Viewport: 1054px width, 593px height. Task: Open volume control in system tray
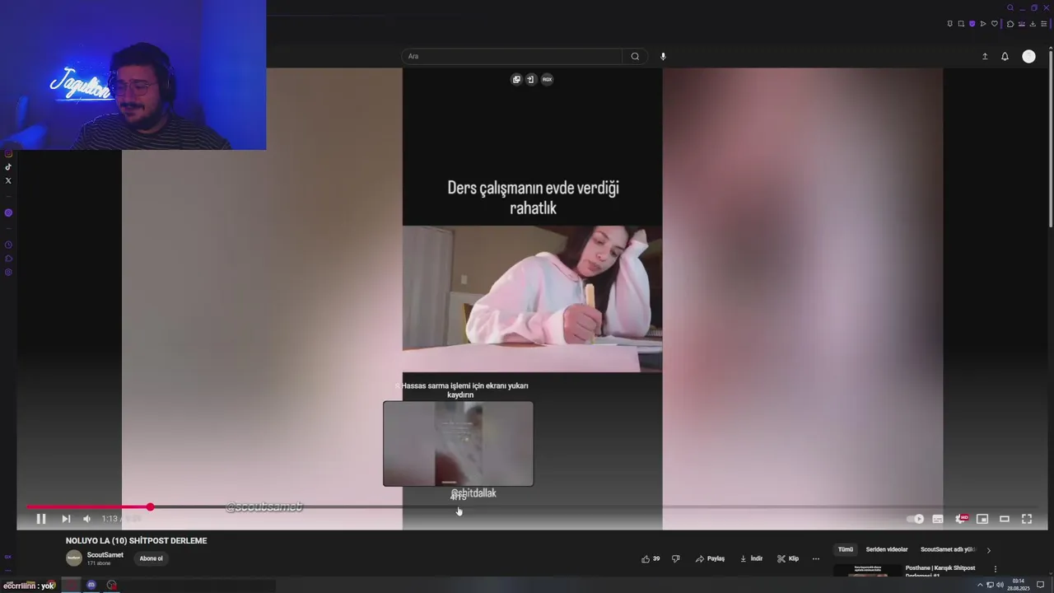point(1000,585)
